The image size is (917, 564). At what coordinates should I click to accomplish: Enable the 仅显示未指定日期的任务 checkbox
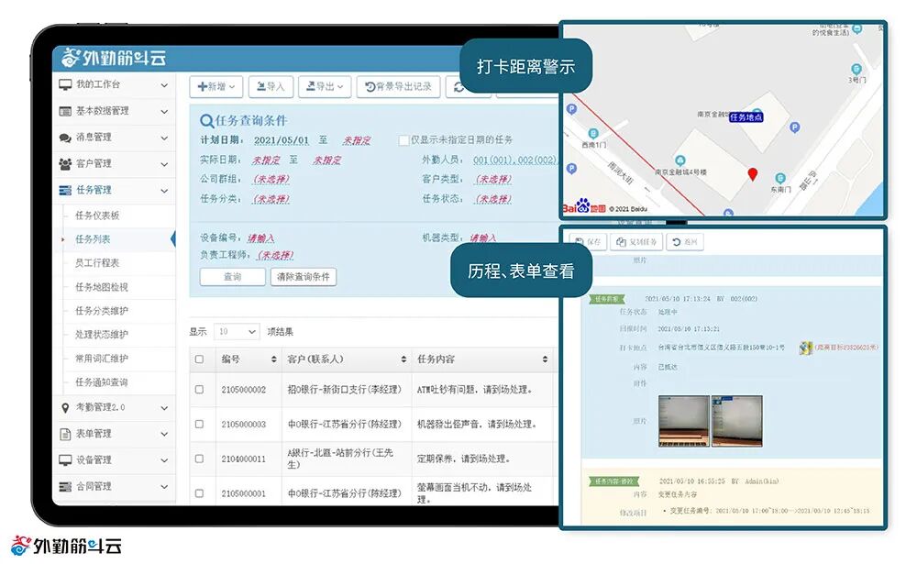[402, 139]
